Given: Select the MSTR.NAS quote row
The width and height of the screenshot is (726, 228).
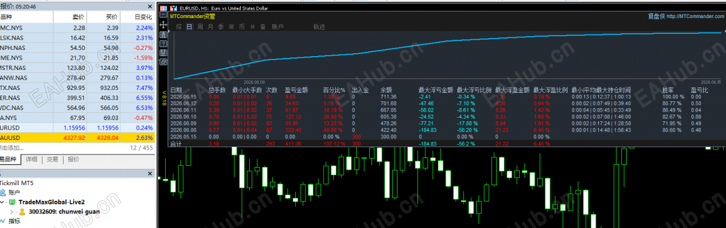Looking at the screenshot, I should click(77, 68).
